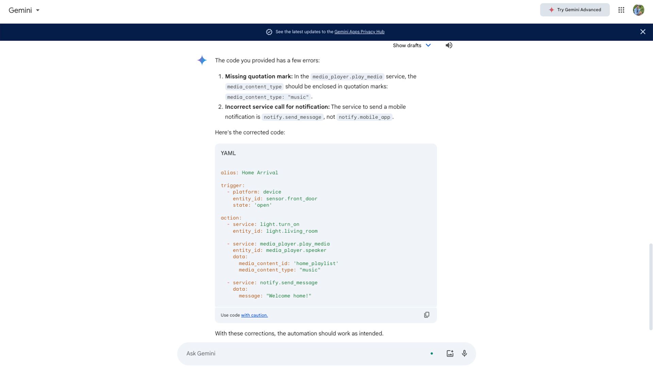The height and width of the screenshot is (367, 653).
Task: Click the image upload icon in input
Action: point(450,353)
